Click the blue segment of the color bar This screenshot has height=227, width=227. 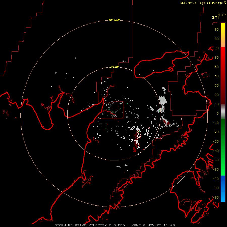click(x=223, y=188)
